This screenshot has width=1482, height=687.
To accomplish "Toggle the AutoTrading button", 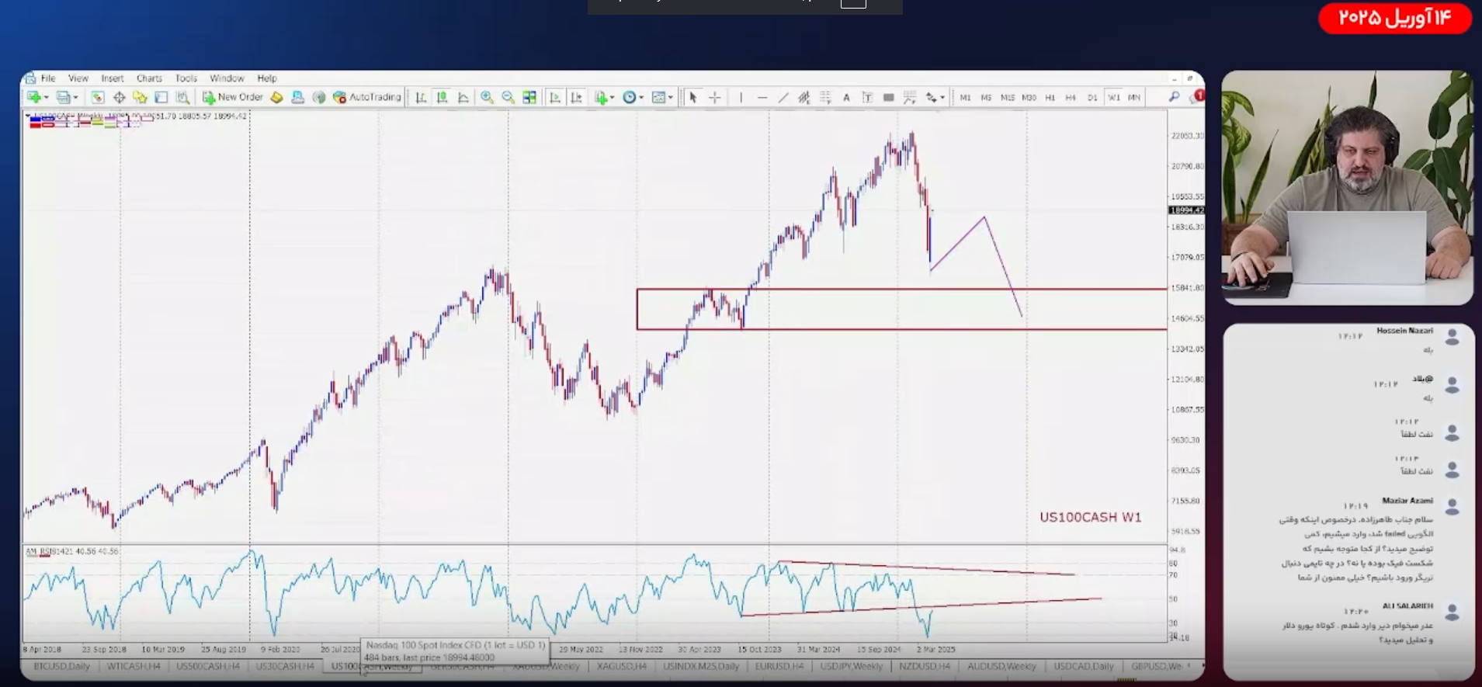I will click(367, 97).
